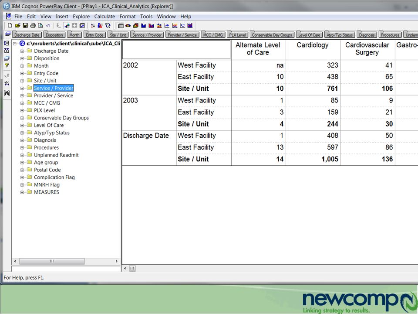Click the cube icon at tree root
418x314 pixels.
[x=22, y=43]
